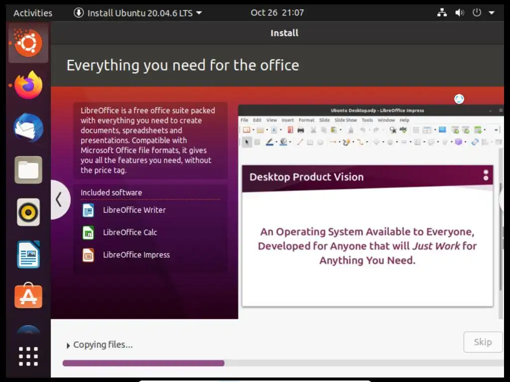The width and height of the screenshot is (510, 382).
Task: Click File menu in Impress window
Action: (x=244, y=120)
